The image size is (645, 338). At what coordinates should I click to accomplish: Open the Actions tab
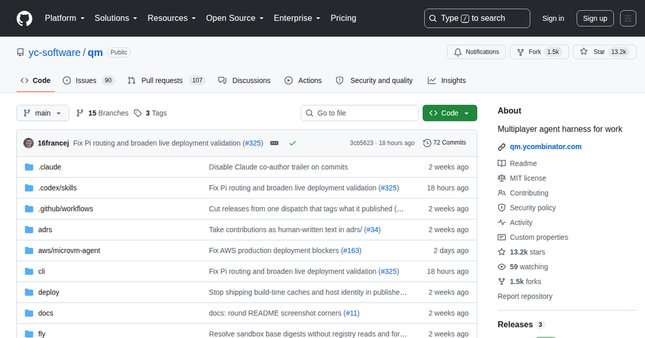pyautogui.click(x=303, y=80)
